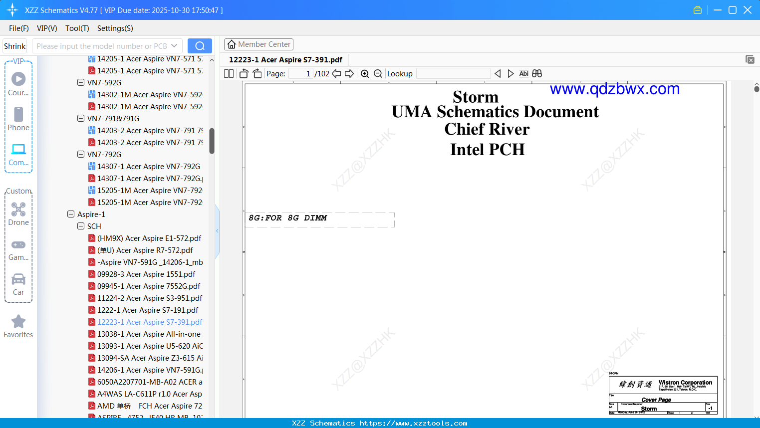The image size is (760, 428).
Task: Rotate the page clockwise
Action: (257, 74)
